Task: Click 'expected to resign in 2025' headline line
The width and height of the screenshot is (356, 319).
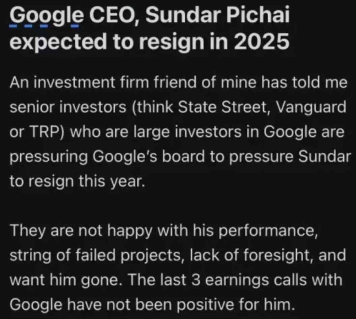Action: coord(149,42)
